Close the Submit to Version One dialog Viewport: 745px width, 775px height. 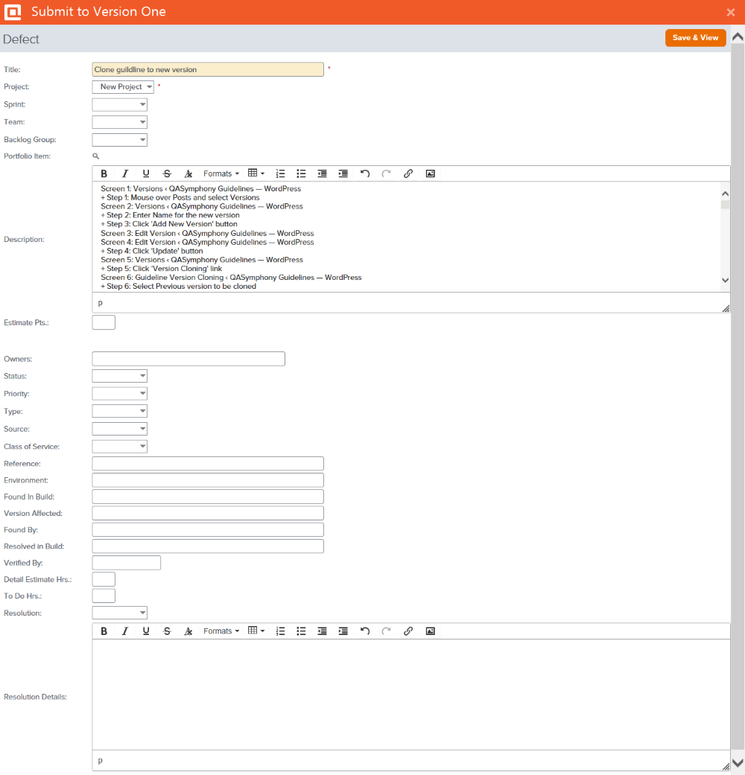pyautogui.click(x=731, y=13)
